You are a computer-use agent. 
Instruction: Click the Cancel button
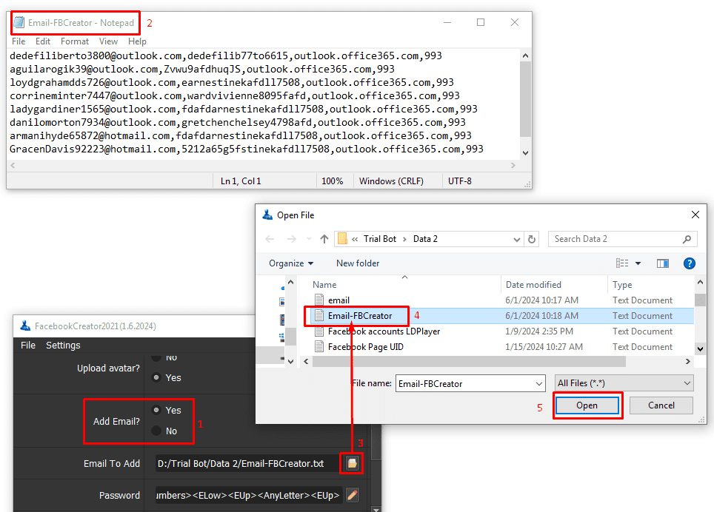661,405
